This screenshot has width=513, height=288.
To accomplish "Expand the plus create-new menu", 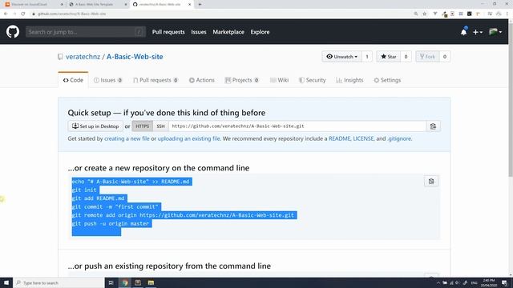I will (x=478, y=32).
